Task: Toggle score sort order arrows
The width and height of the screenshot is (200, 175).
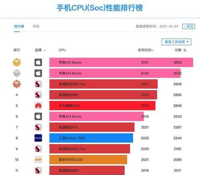Action: (185, 50)
